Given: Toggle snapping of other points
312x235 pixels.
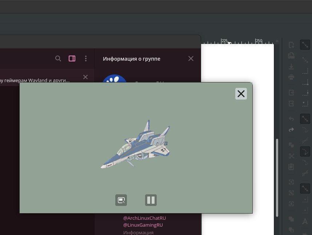Looking at the screenshot, I should [305, 189].
